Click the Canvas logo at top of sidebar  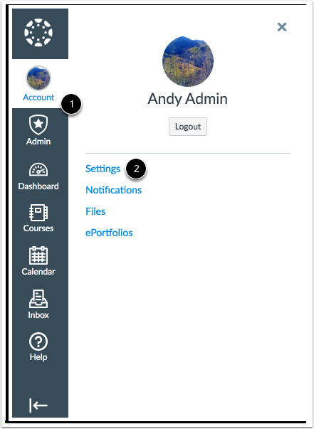pos(38,32)
